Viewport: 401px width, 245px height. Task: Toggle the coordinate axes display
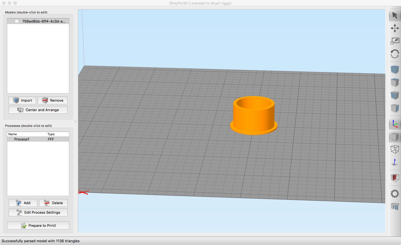pyautogui.click(x=395, y=124)
